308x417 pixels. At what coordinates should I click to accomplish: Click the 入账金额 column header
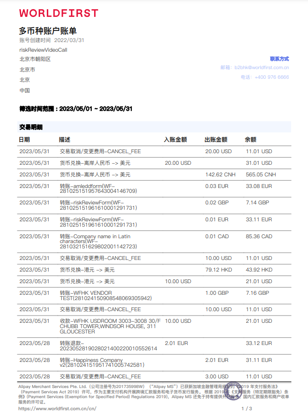coord(175,140)
